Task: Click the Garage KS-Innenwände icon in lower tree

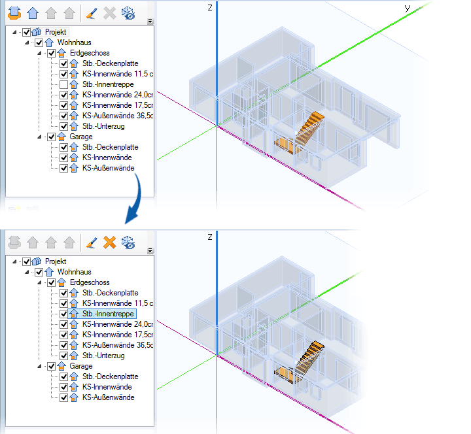Action: (x=74, y=387)
